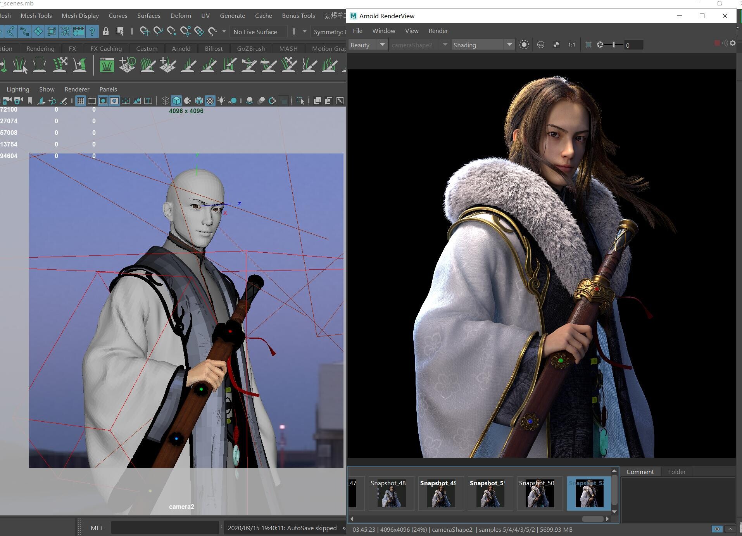Click the viewport lights bulb icon
742x536 pixels.
pyautogui.click(x=221, y=101)
